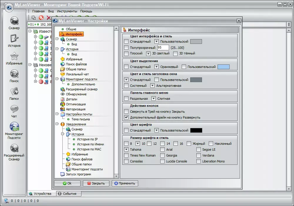This screenshot has height=206, width=294.
Task: Open the Расширенный Сканер sidebar icon
Action: click(x=14, y=148)
